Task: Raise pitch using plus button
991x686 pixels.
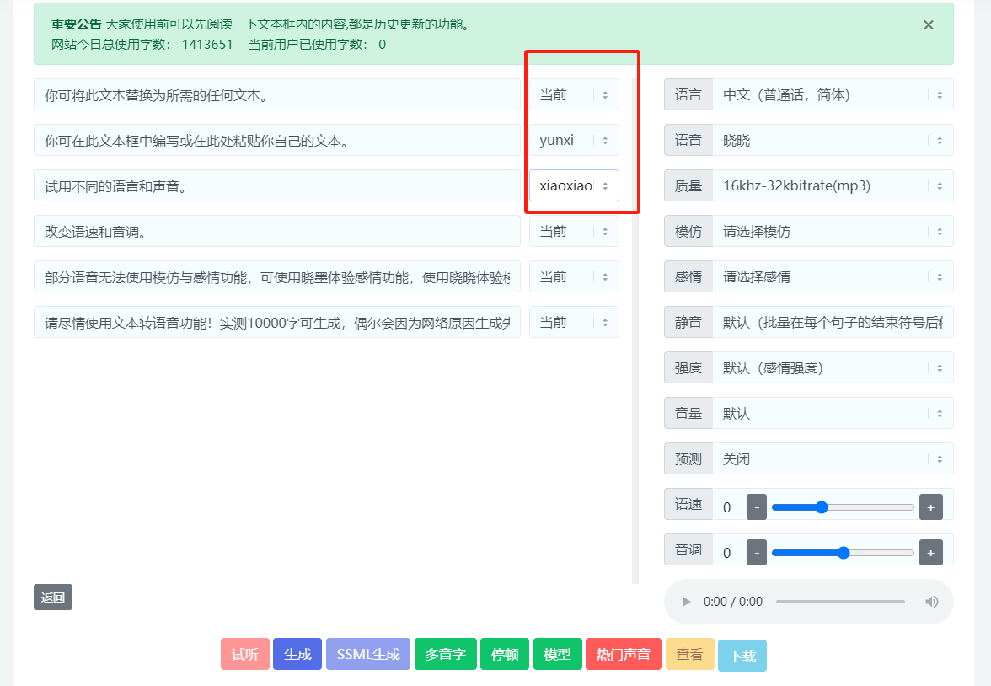Action: click(x=930, y=553)
